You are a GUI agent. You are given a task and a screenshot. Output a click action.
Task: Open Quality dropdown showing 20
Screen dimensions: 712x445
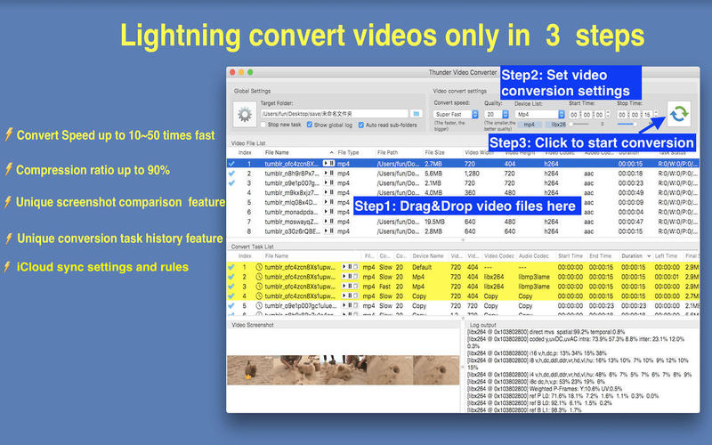[x=497, y=115]
